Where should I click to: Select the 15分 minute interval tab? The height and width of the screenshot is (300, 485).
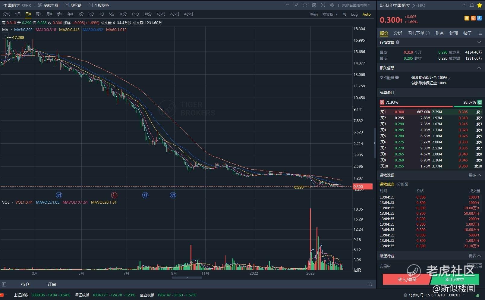tap(135, 14)
